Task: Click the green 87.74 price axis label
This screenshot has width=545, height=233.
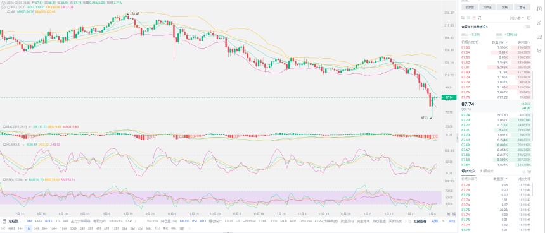Action: [449, 97]
